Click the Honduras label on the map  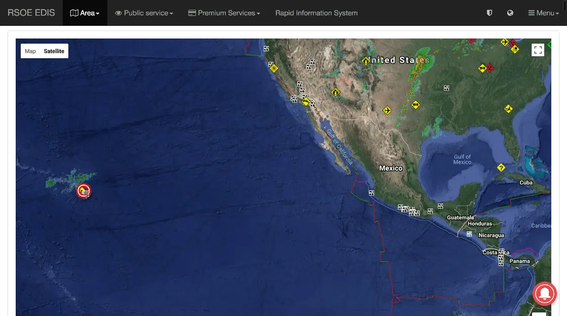click(480, 224)
